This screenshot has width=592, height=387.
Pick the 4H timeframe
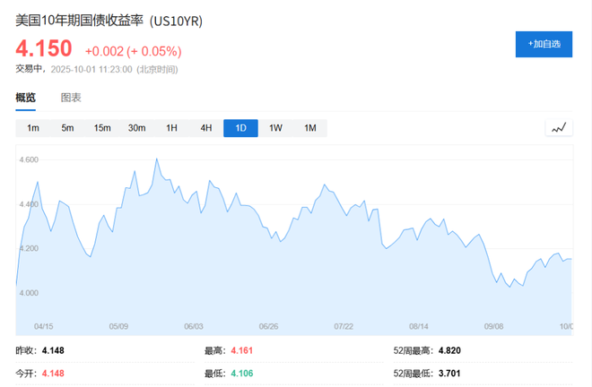click(206, 128)
